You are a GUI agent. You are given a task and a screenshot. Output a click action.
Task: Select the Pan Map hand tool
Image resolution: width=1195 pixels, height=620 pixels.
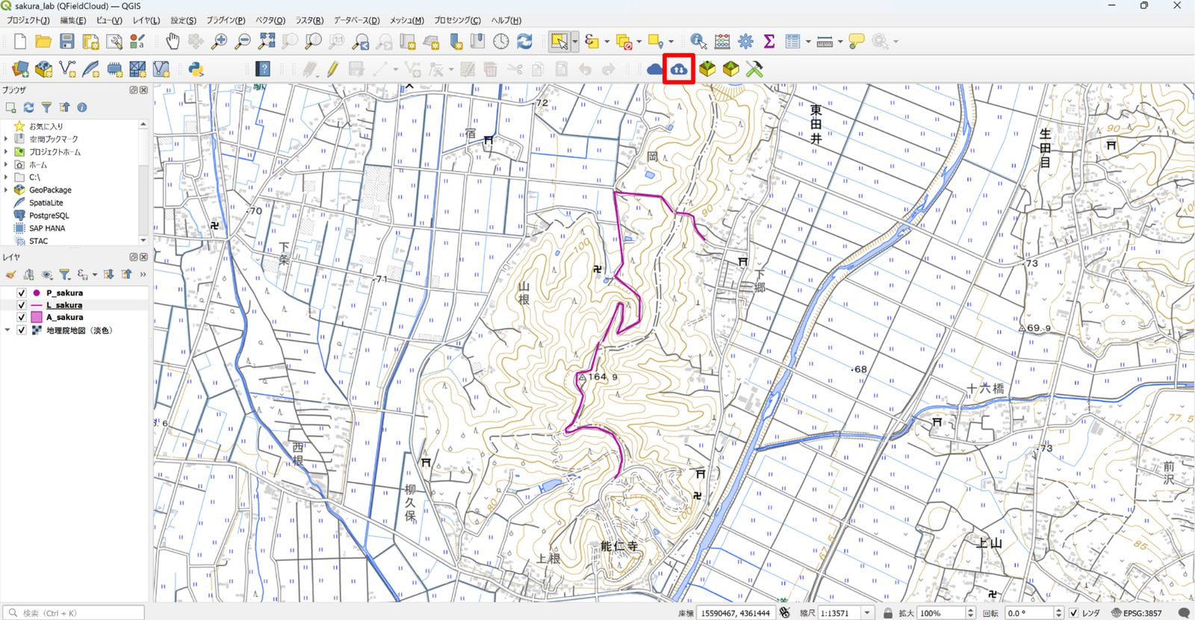coord(173,41)
